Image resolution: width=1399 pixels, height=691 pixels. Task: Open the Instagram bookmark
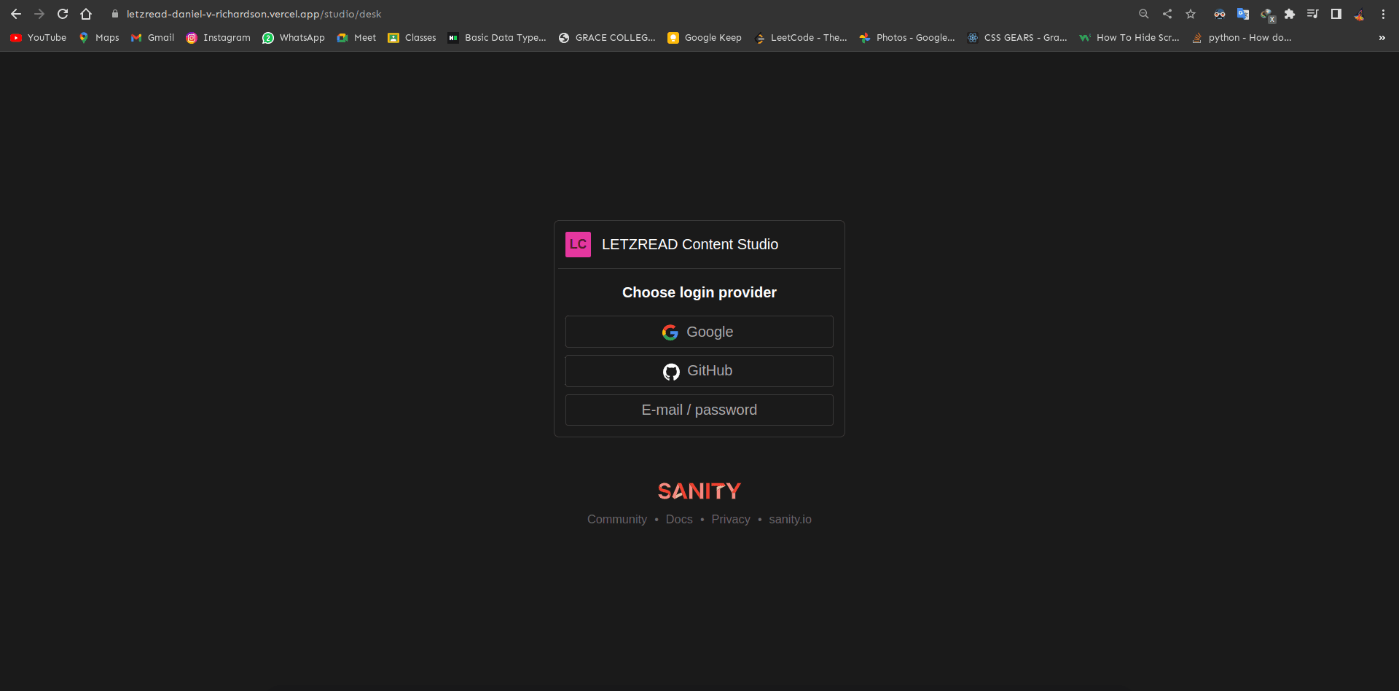219,38
